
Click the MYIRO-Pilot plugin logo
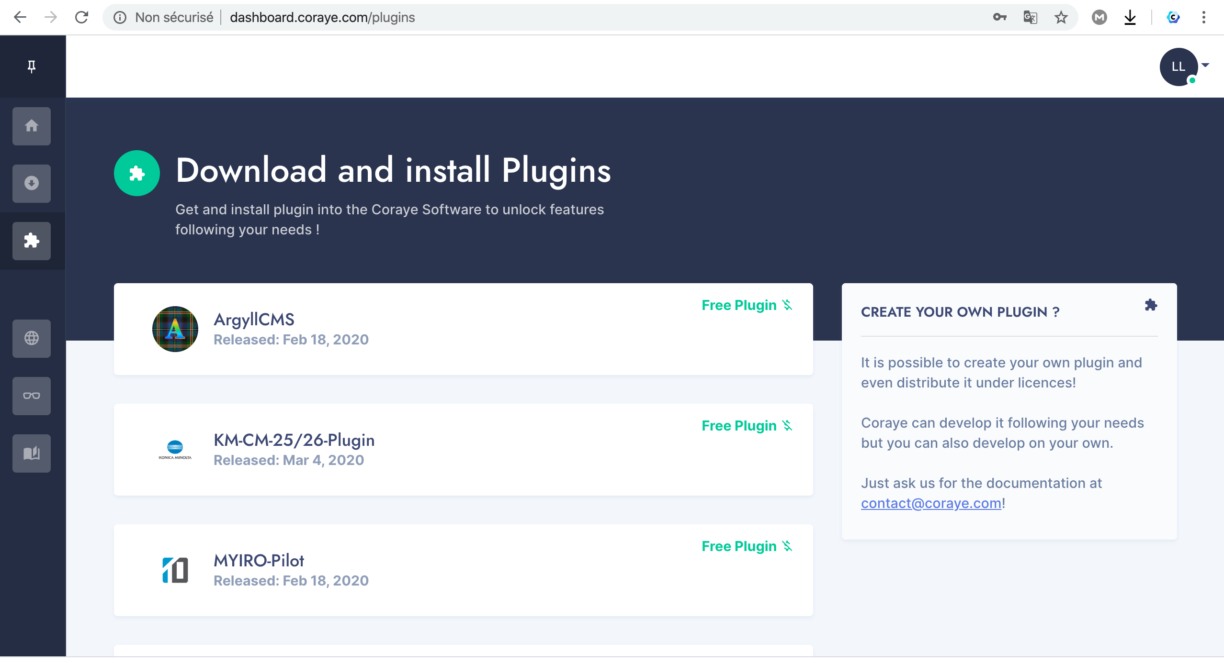point(175,570)
